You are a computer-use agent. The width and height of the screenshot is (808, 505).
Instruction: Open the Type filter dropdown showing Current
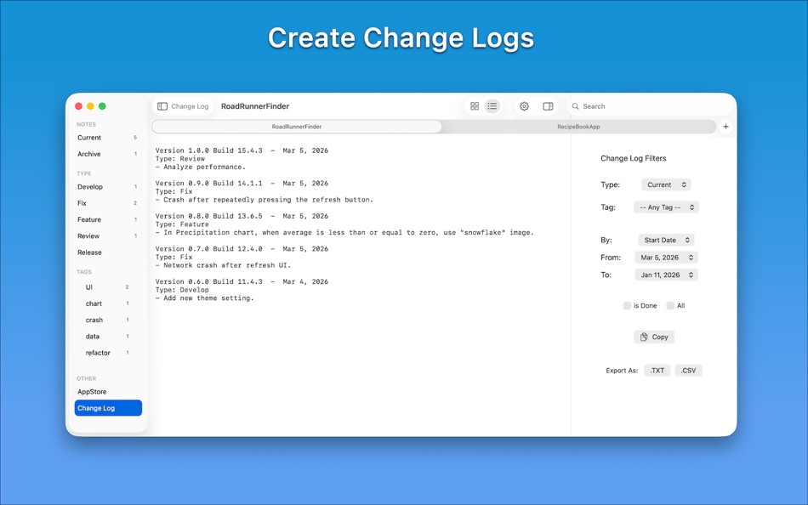click(x=666, y=184)
